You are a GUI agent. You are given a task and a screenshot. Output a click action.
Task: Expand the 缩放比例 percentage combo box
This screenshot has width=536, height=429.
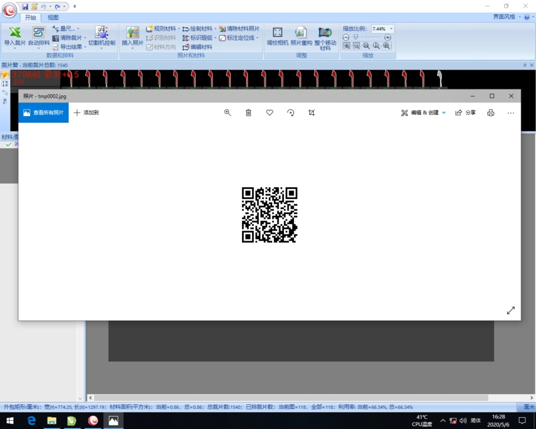tap(391, 28)
